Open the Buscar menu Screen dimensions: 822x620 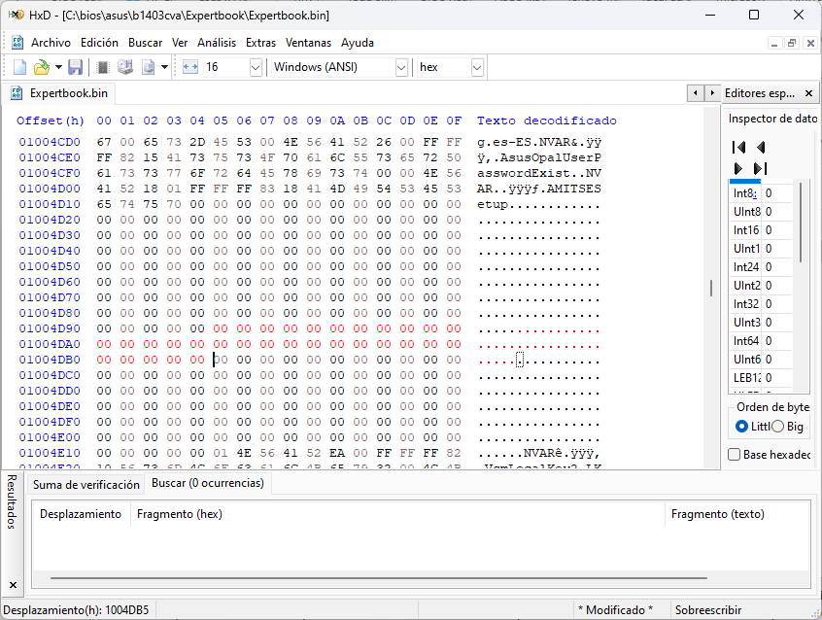click(x=145, y=43)
